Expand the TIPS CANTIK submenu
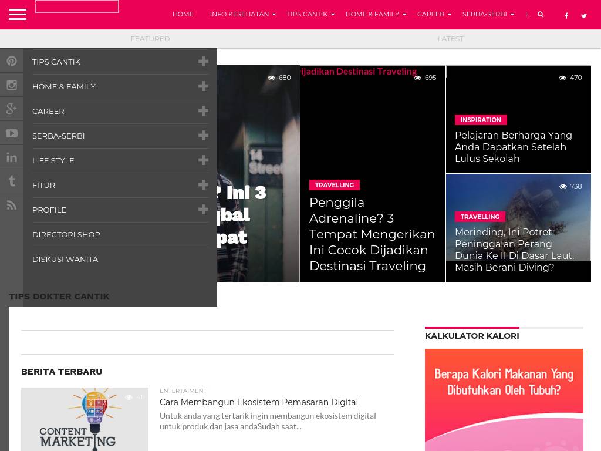 click(203, 62)
